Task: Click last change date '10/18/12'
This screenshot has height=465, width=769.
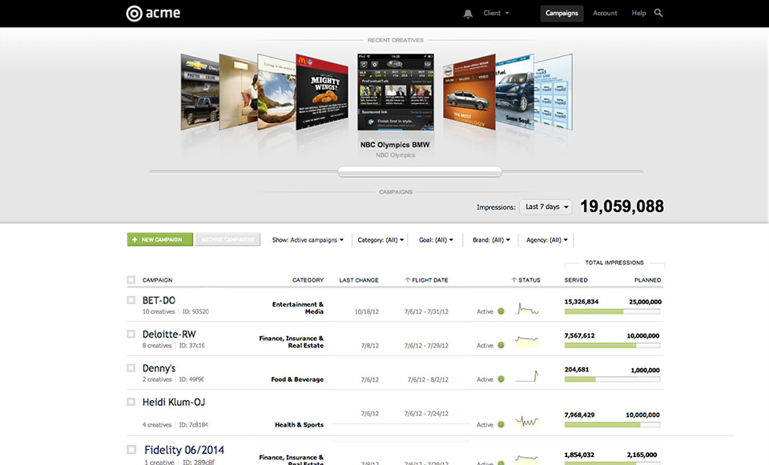Action: click(367, 311)
